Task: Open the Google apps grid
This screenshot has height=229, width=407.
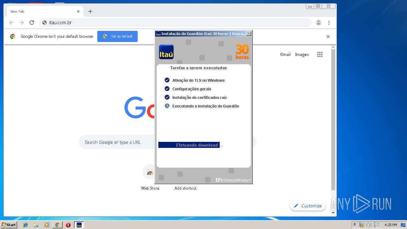Action: pyautogui.click(x=320, y=54)
